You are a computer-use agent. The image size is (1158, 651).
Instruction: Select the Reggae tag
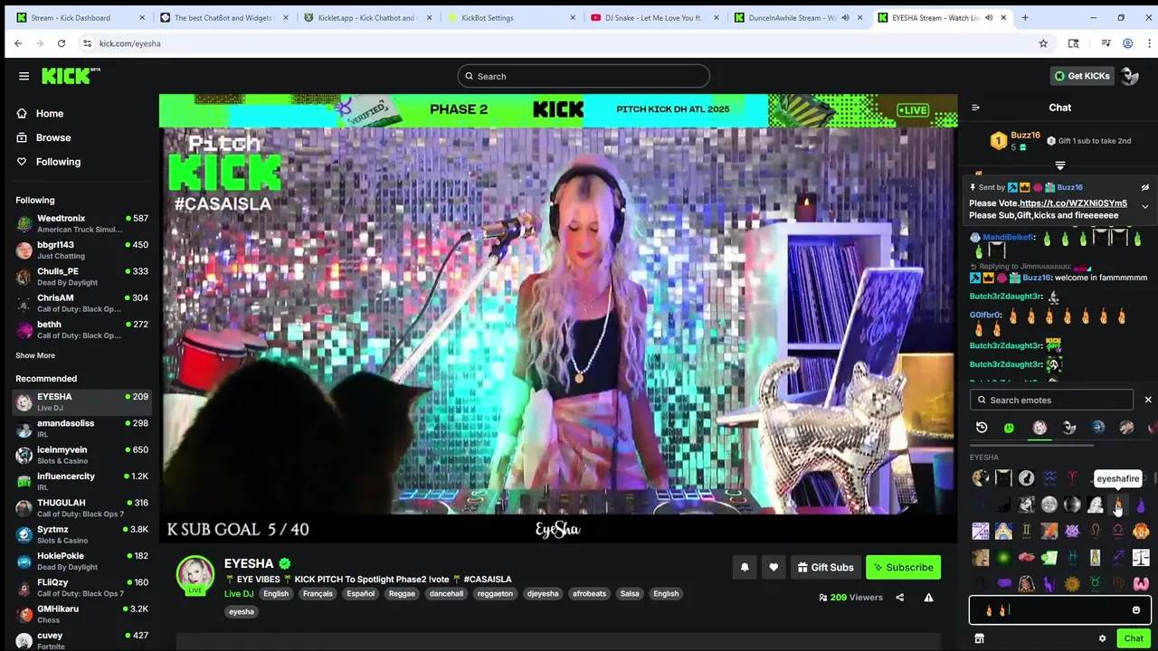[x=402, y=594]
